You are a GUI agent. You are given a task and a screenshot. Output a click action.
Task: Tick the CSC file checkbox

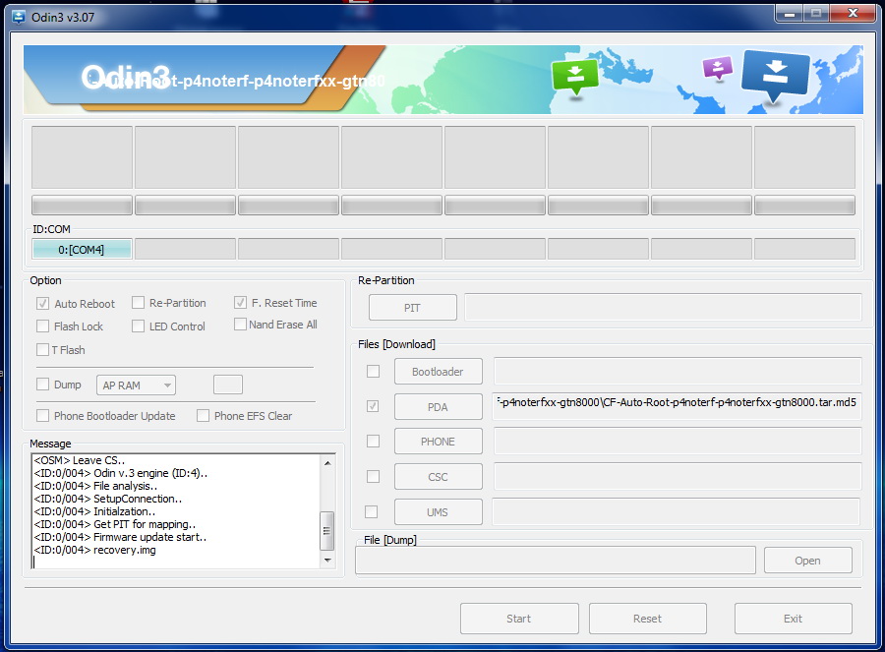(x=372, y=477)
